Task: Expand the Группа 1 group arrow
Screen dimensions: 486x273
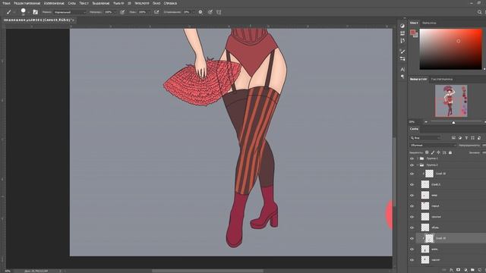Action: 418,158
